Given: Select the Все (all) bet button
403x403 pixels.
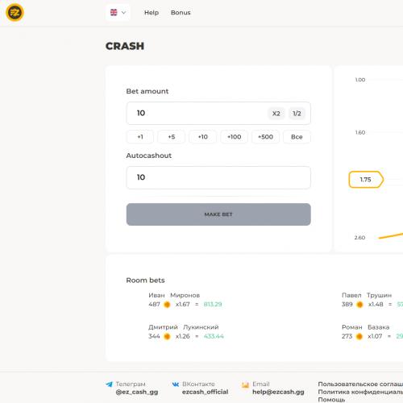Looking at the screenshot, I should tap(297, 137).
